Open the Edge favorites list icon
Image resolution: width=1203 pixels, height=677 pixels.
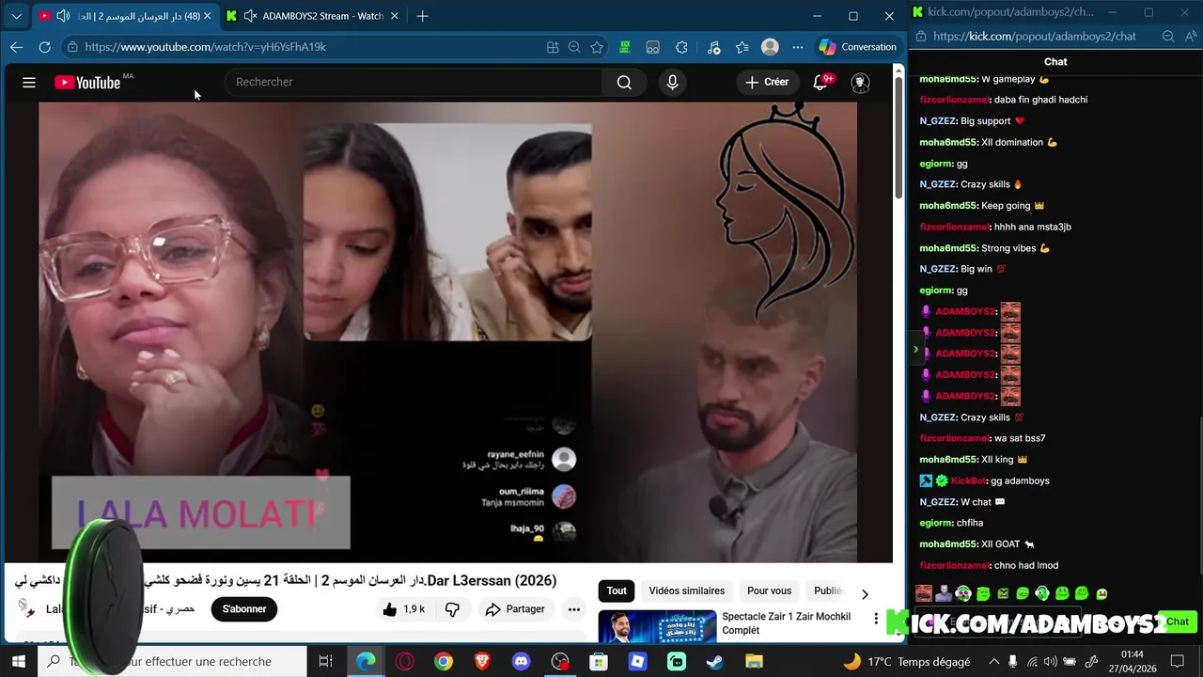[x=742, y=47]
